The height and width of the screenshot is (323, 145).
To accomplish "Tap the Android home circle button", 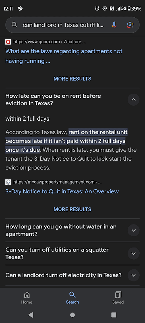I will coord(72,315).
